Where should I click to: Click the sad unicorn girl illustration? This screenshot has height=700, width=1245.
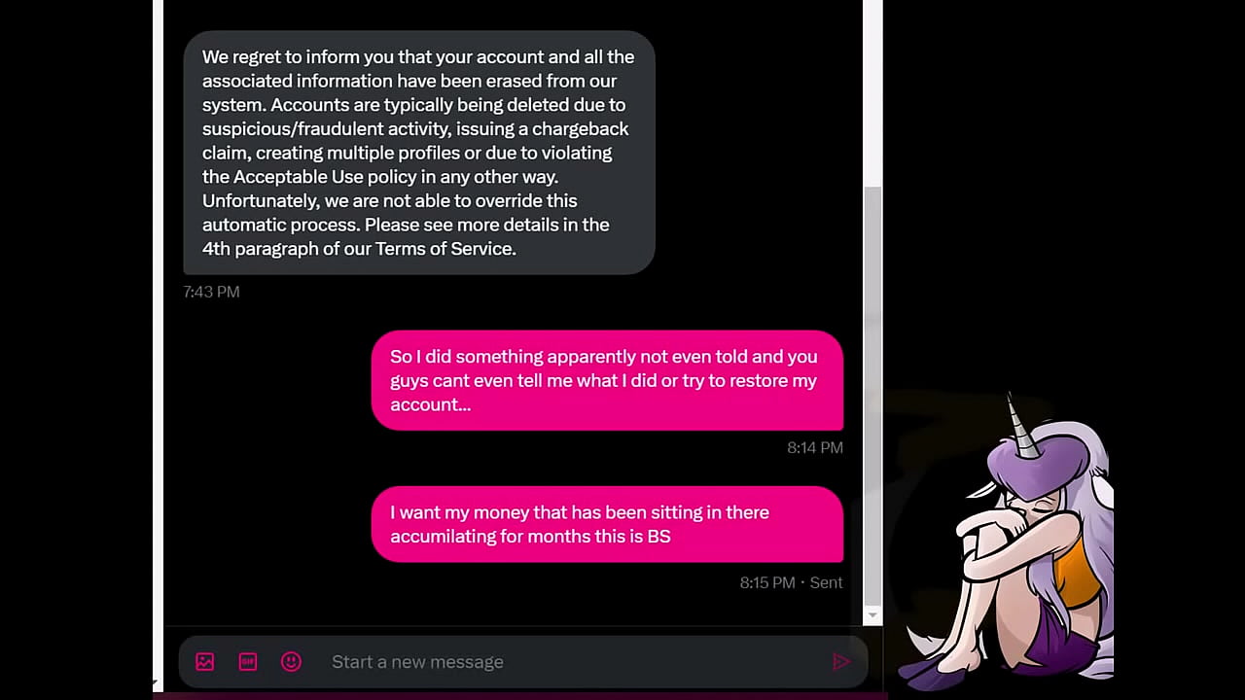click(1008, 540)
